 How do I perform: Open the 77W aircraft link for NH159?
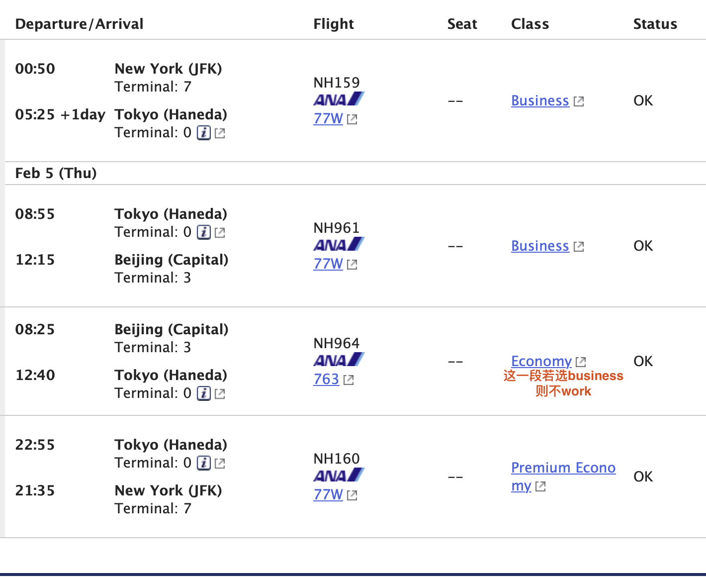tap(328, 119)
